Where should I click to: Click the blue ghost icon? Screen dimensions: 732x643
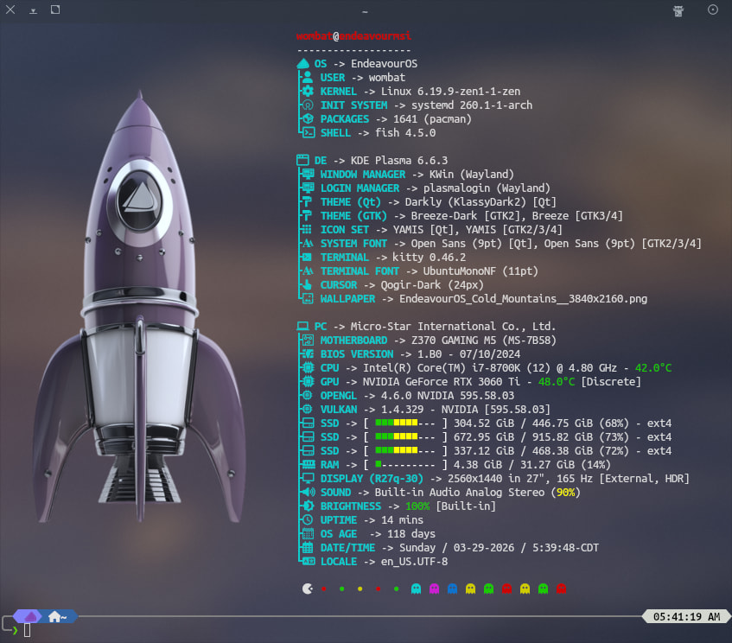point(452,589)
